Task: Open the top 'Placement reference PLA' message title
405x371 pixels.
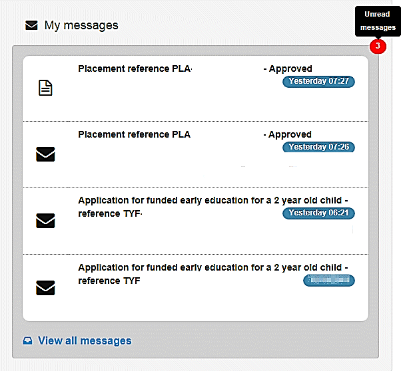Action: (135, 68)
